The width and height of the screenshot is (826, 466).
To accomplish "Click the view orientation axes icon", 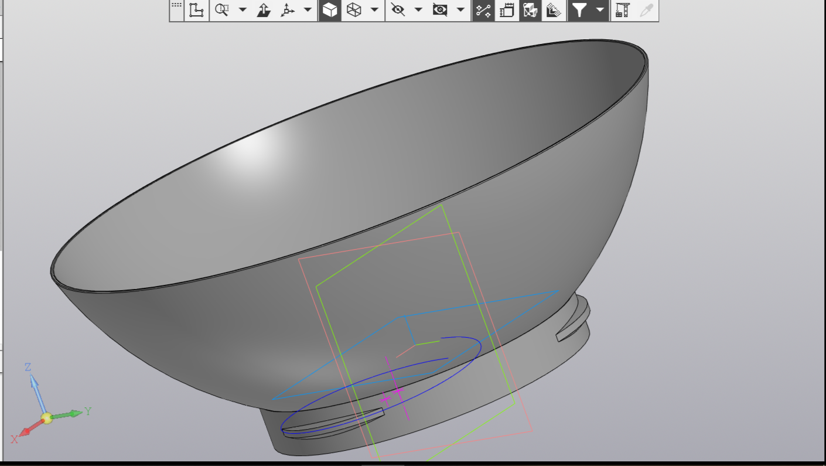I will (x=288, y=10).
